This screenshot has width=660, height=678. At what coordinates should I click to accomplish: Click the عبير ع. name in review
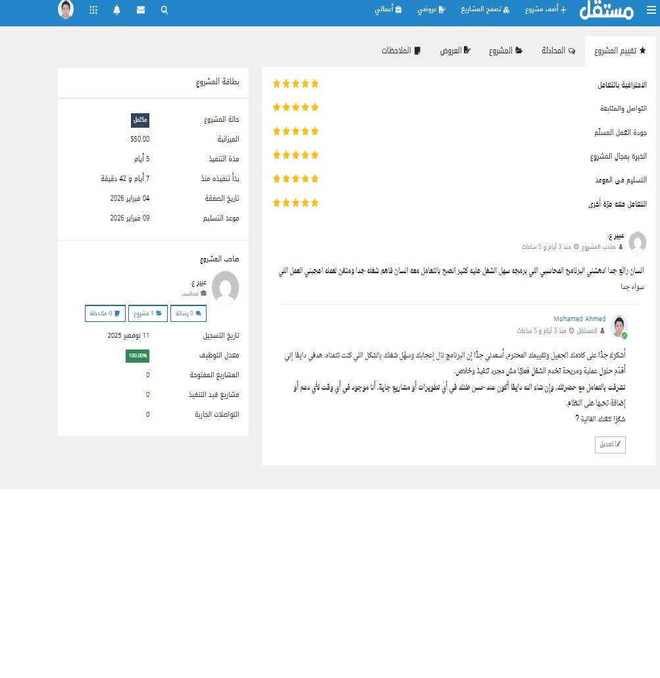click(x=616, y=236)
